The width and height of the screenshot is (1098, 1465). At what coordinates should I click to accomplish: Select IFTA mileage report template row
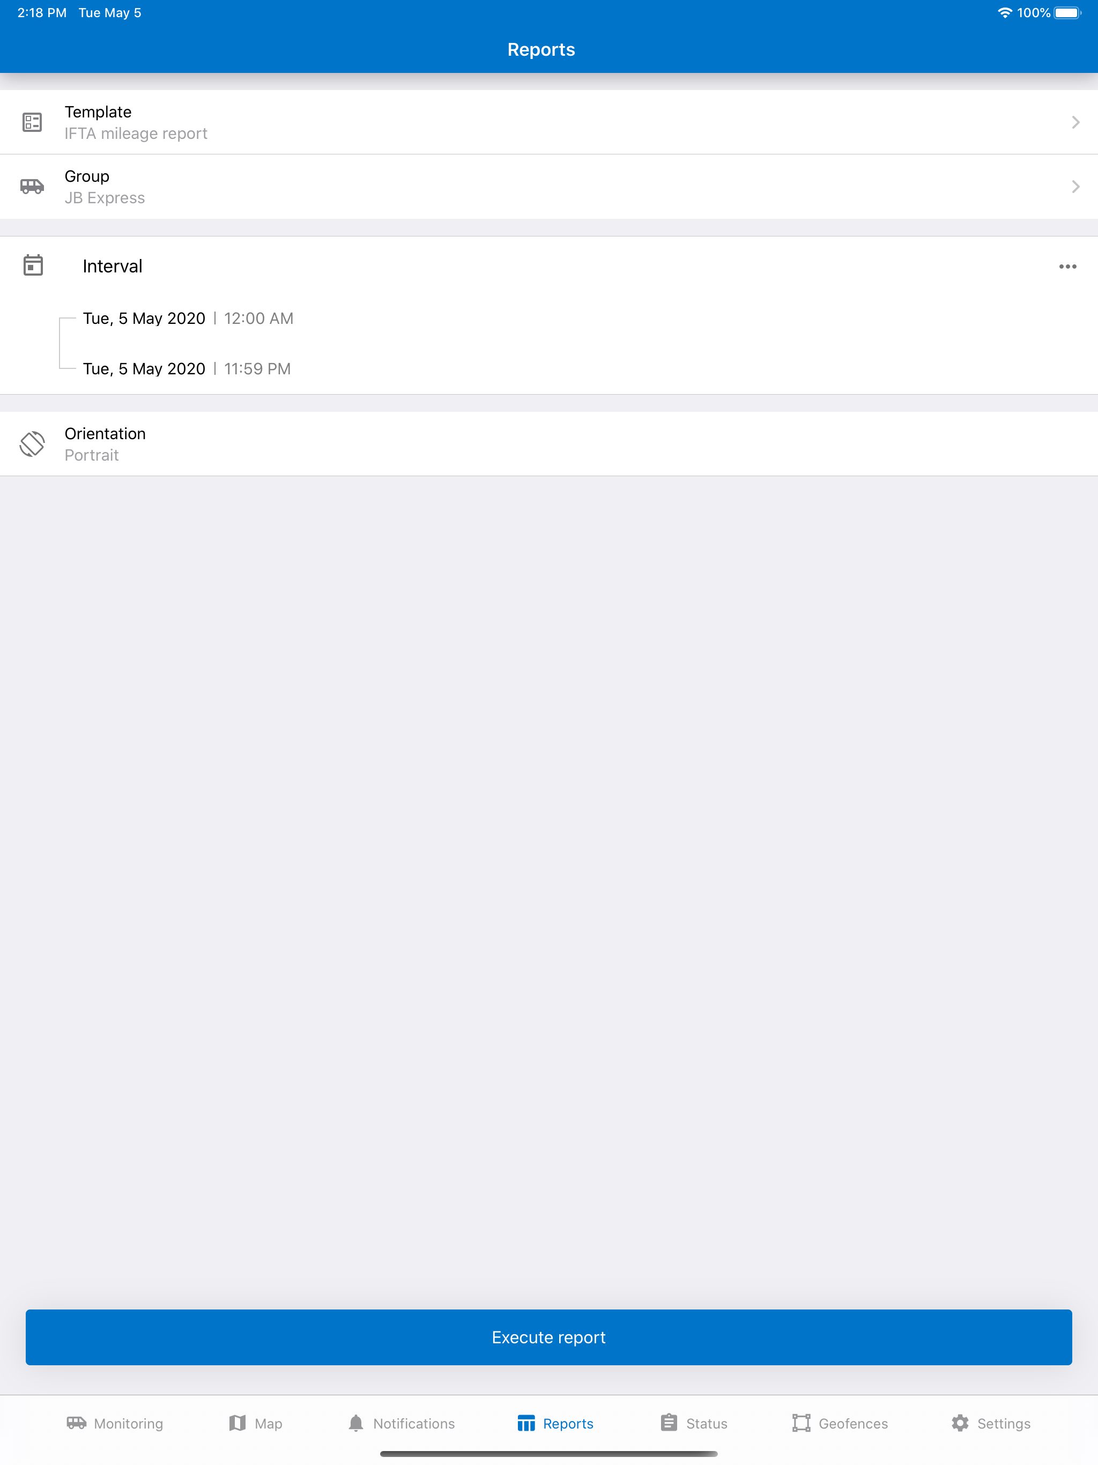(x=549, y=122)
